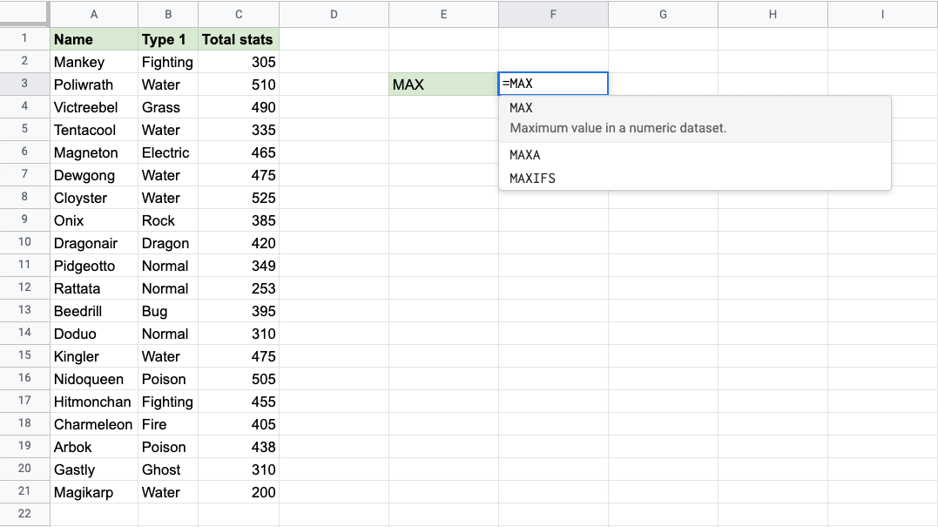Click the Total stats header cell

[238, 39]
